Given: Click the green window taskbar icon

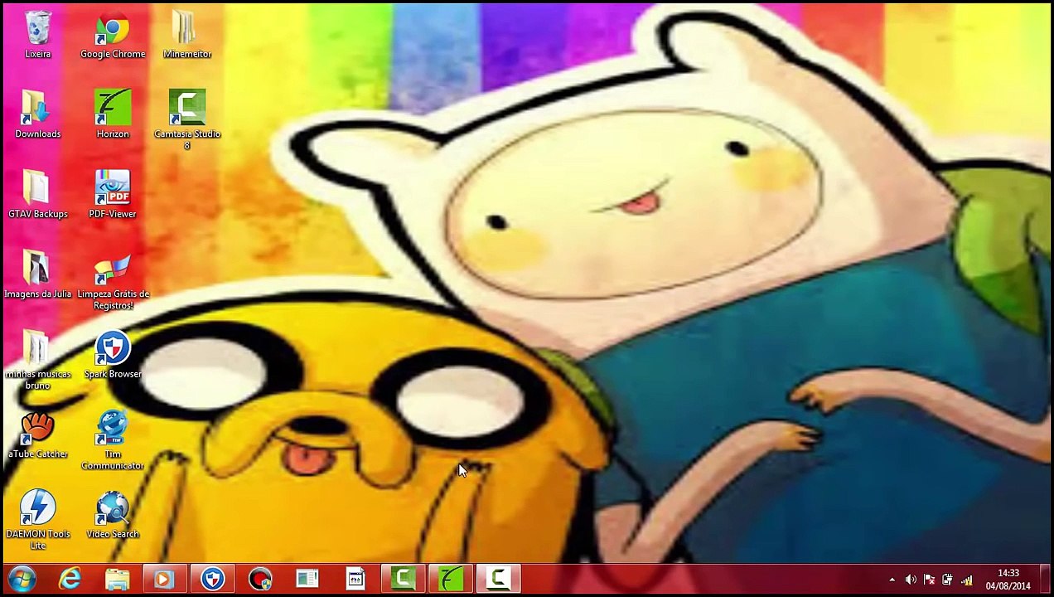Looking at the screenshot, I should tap(307, 580).
